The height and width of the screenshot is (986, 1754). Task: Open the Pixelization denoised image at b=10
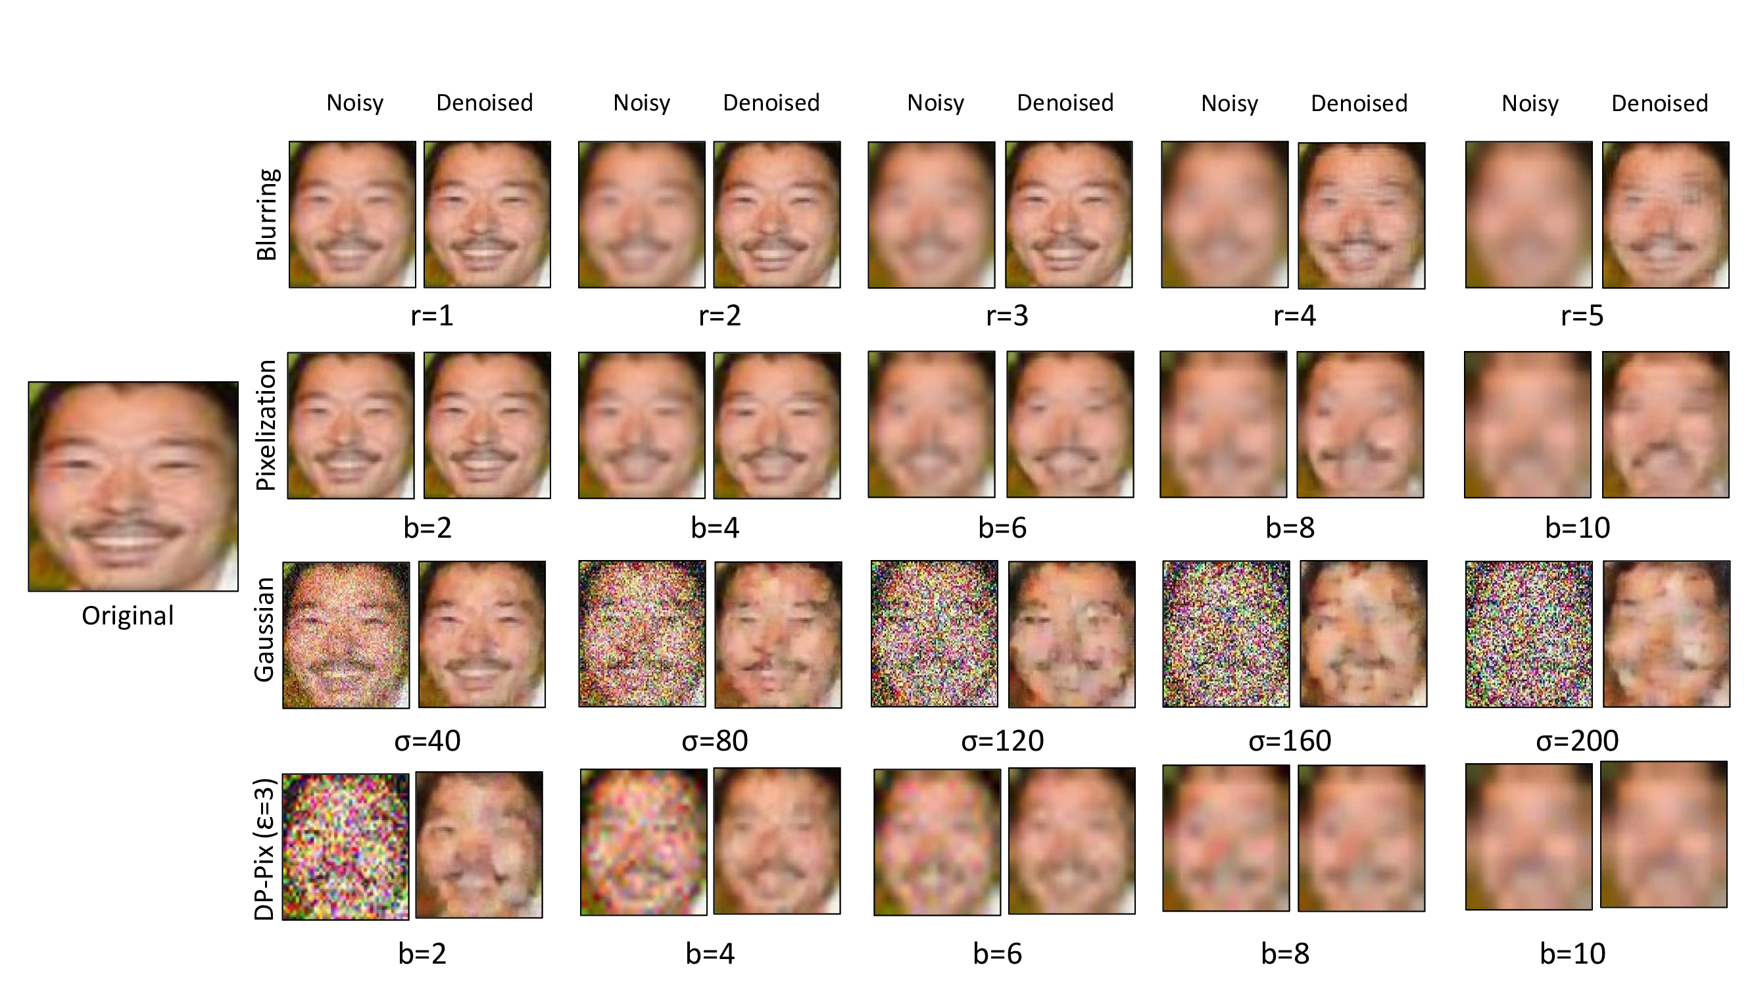(1665, 425)
